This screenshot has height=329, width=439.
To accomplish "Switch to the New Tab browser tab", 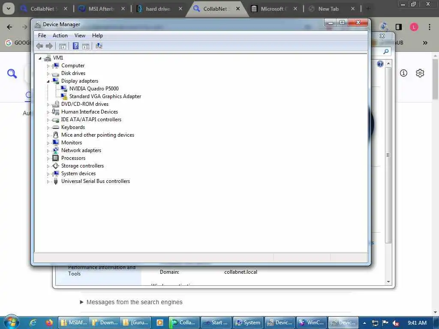I will tap(333, 9).
